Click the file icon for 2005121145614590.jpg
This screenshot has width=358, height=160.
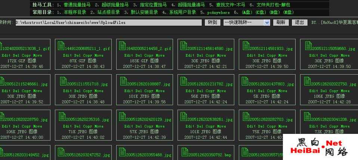tap(183, 46)
